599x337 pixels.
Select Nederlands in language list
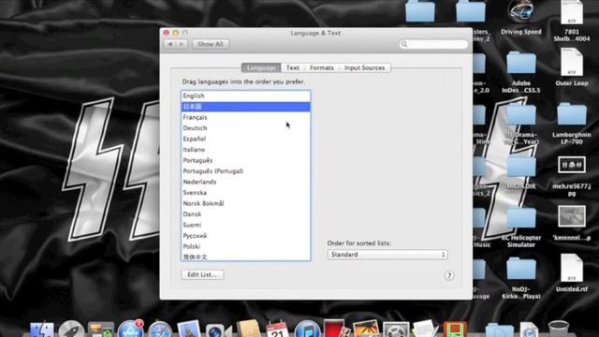[x=246, y=182]
